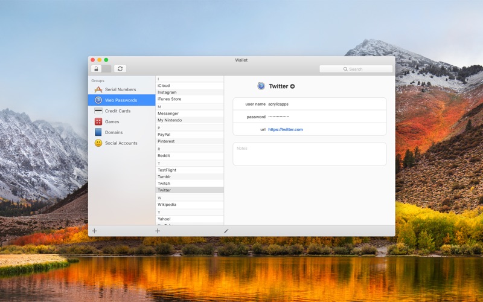Focus the Search field
This screenshot has height=302, width=483.
[x=356, y=69]
